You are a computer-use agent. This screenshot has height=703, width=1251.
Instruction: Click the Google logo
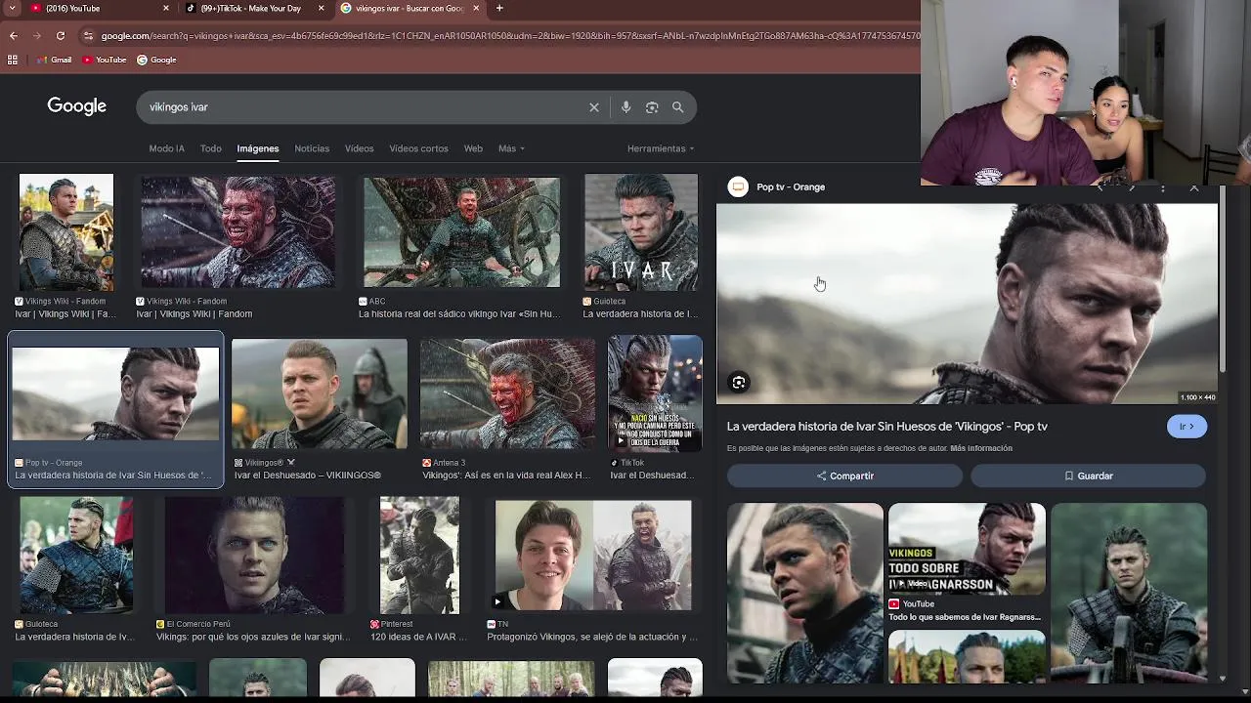coord(77,106)
